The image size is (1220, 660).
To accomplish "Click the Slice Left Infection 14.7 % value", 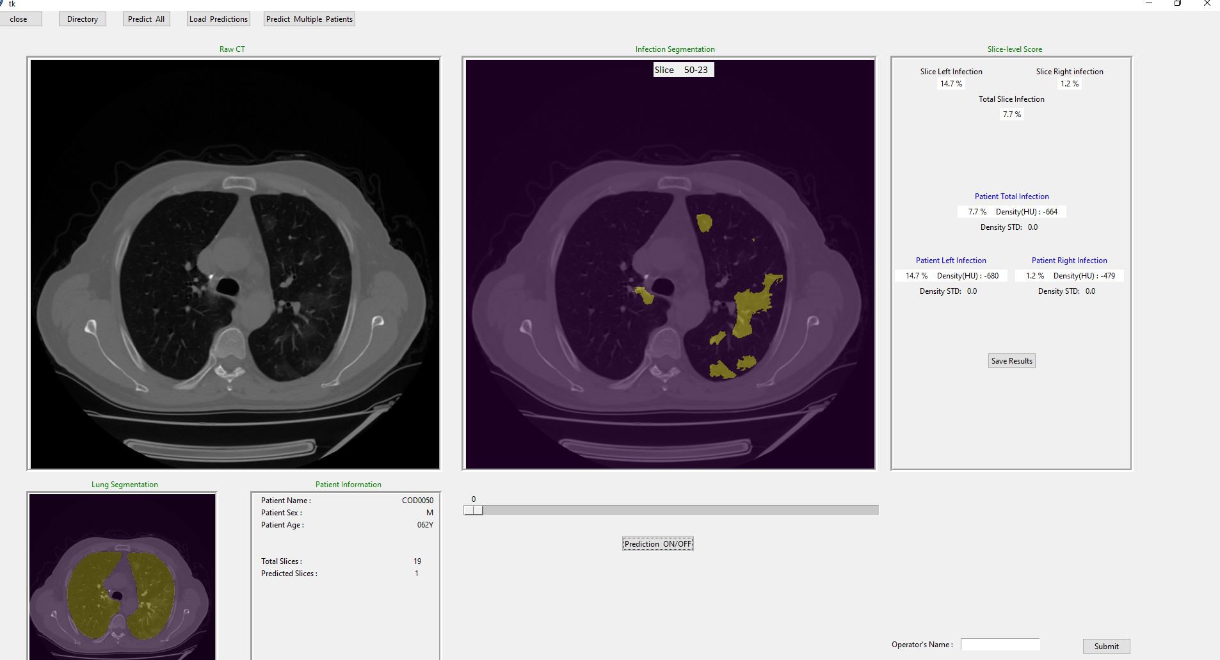I will [x=951, y=84].
